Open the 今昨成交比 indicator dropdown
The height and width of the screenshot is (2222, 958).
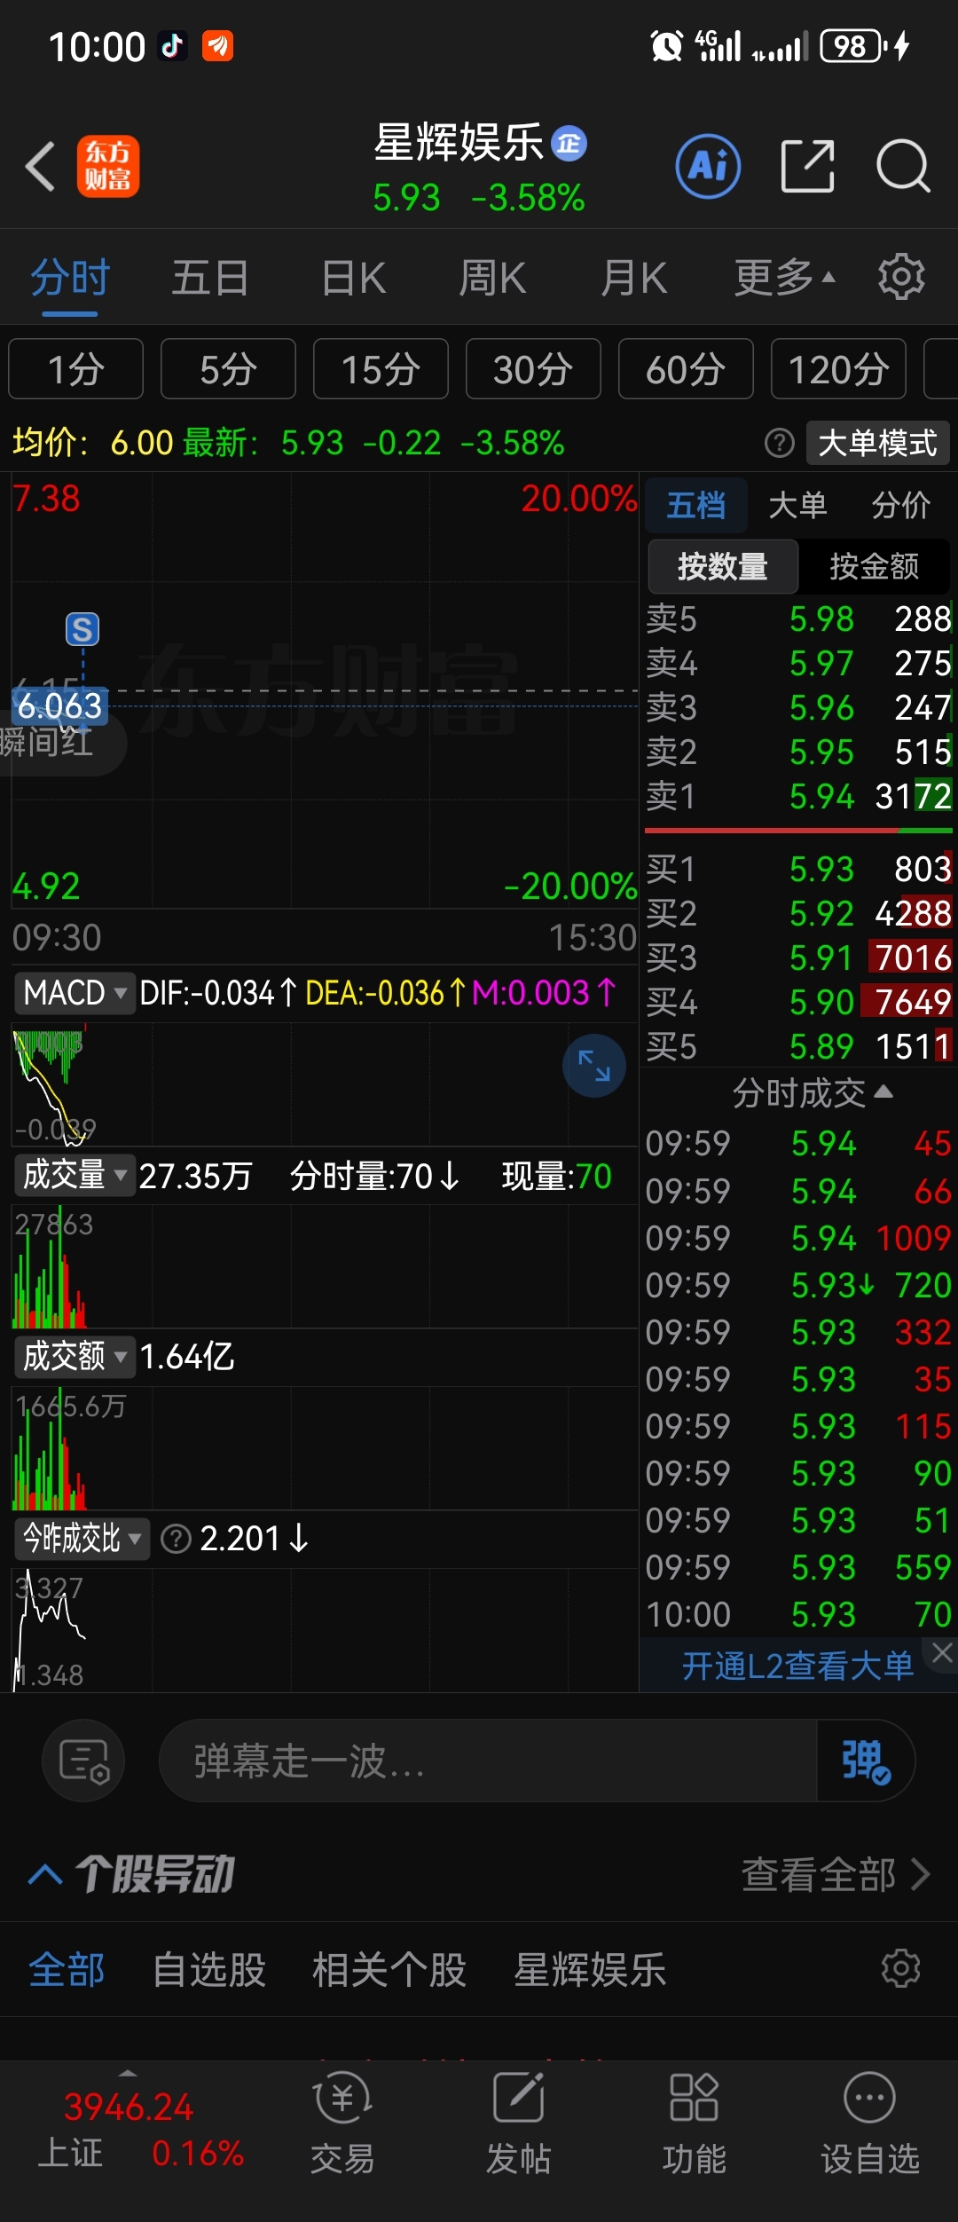coord(82,1538)
